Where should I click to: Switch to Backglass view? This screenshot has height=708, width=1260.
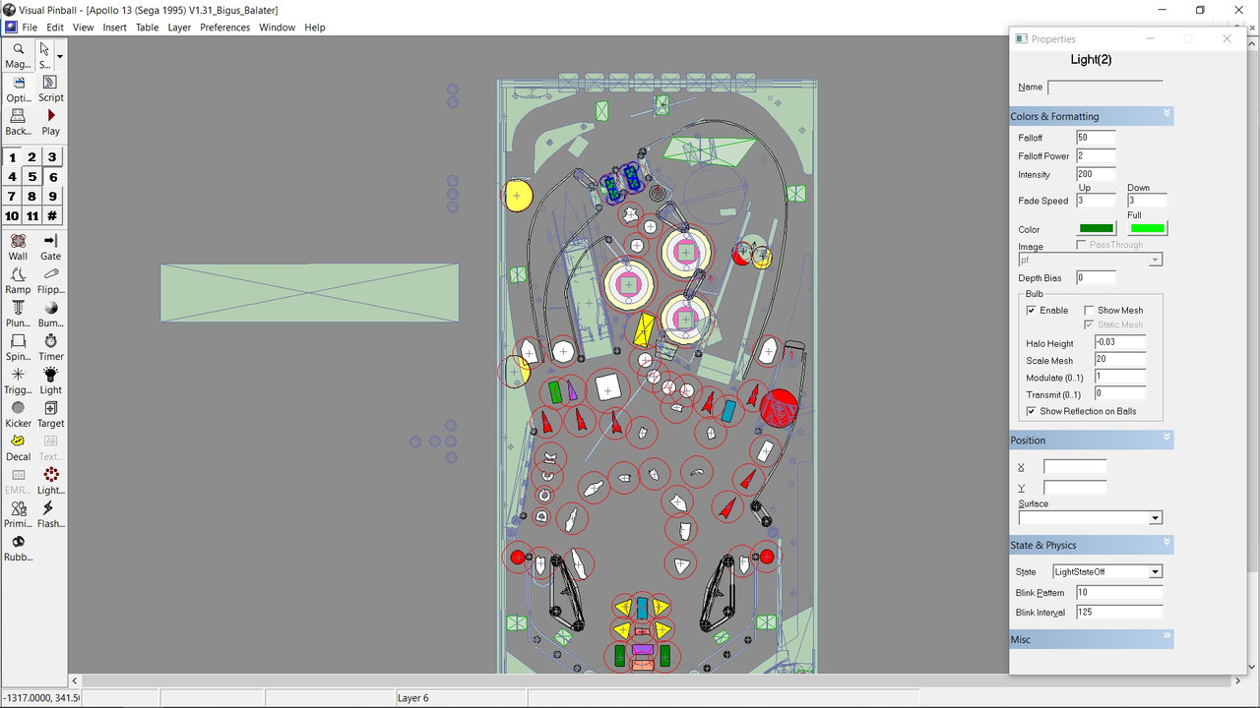click(x=18, y=122)
